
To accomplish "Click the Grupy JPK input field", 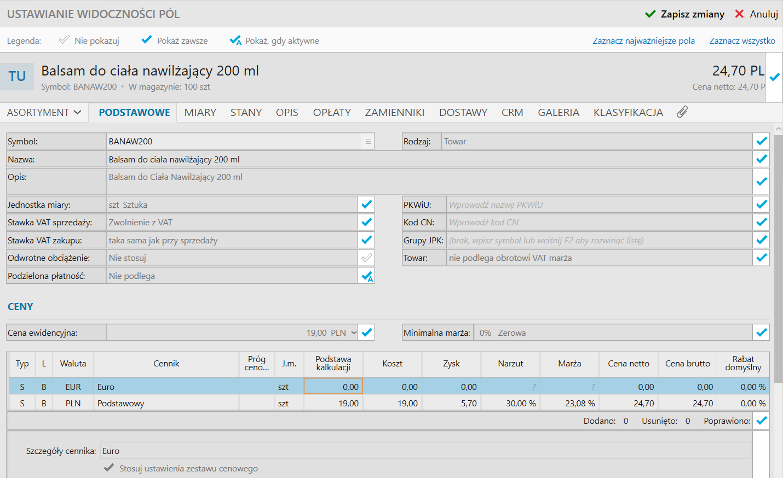I will coord(599,240).
